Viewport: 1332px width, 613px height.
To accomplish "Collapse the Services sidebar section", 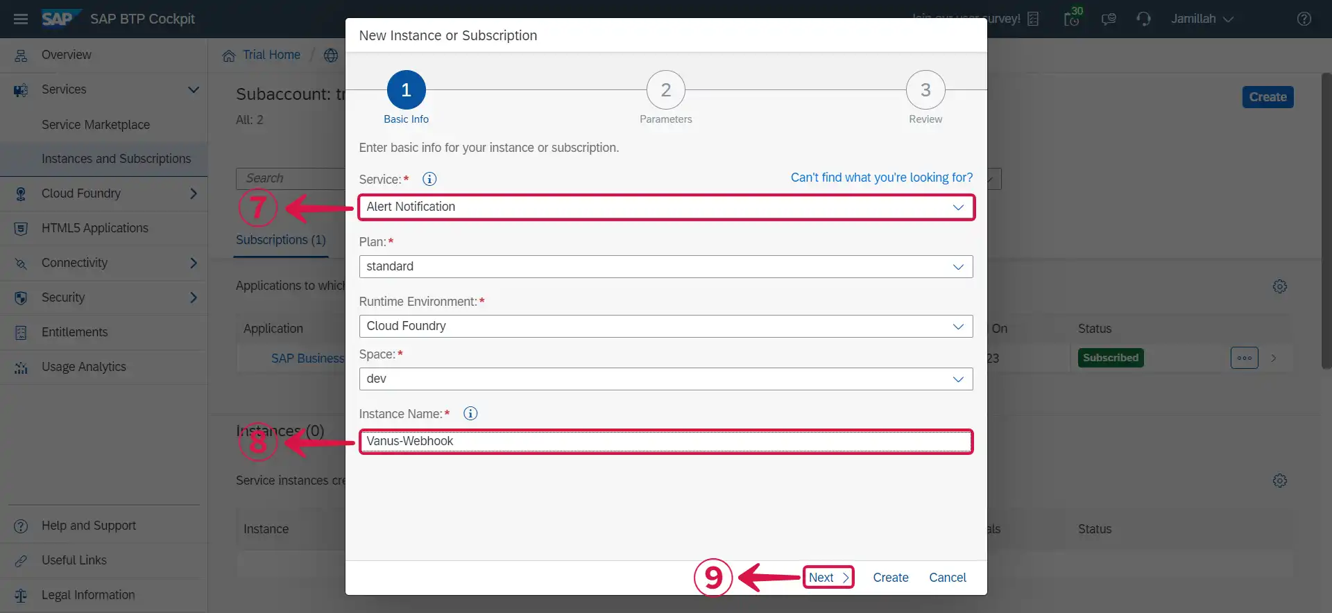I will pos(194,89).
